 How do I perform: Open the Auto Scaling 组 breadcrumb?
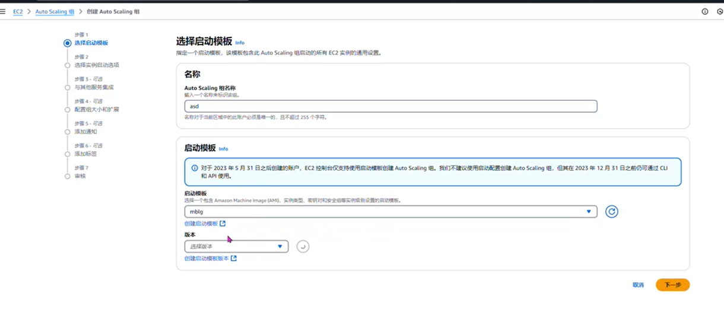55,11
